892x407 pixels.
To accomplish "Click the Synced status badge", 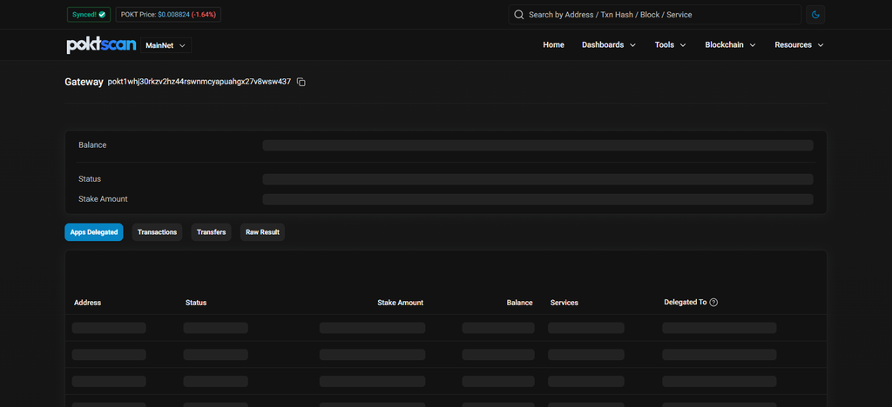I will click(x=89, y=15).
